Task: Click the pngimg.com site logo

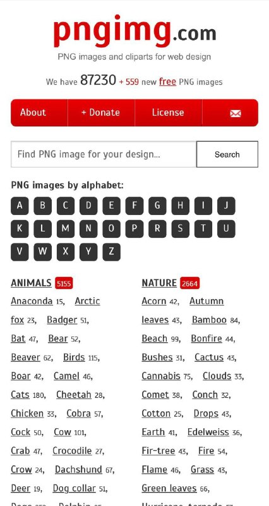Action: point(134,32)
